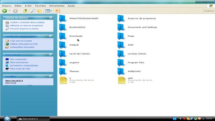Open the Arquivo menu
Image resolution: width=215 pixels, height=121 pixels.
click(x=7, y=6)
